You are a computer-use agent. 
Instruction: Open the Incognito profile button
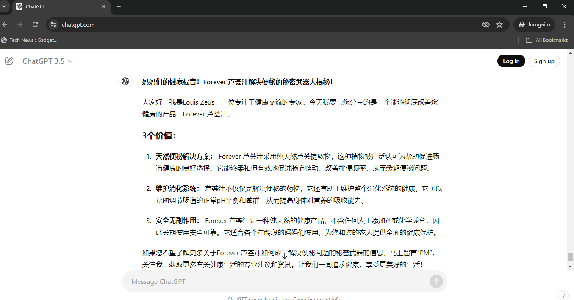pos(534,25)
